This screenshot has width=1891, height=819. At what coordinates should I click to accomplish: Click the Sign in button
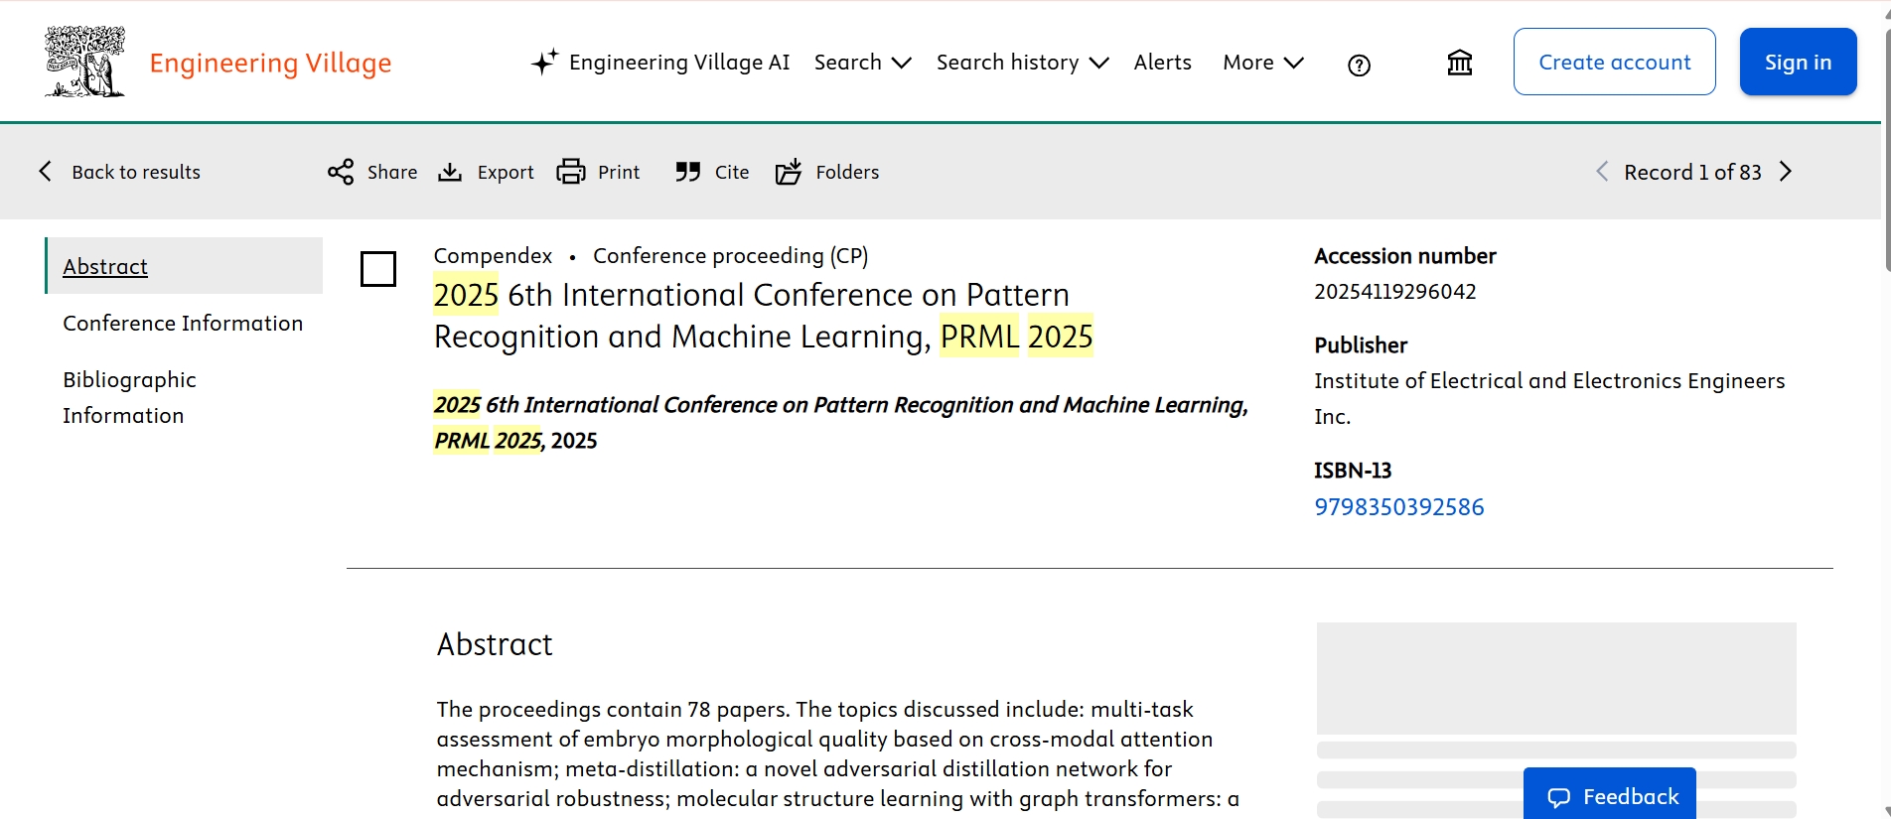point(1798,62)
